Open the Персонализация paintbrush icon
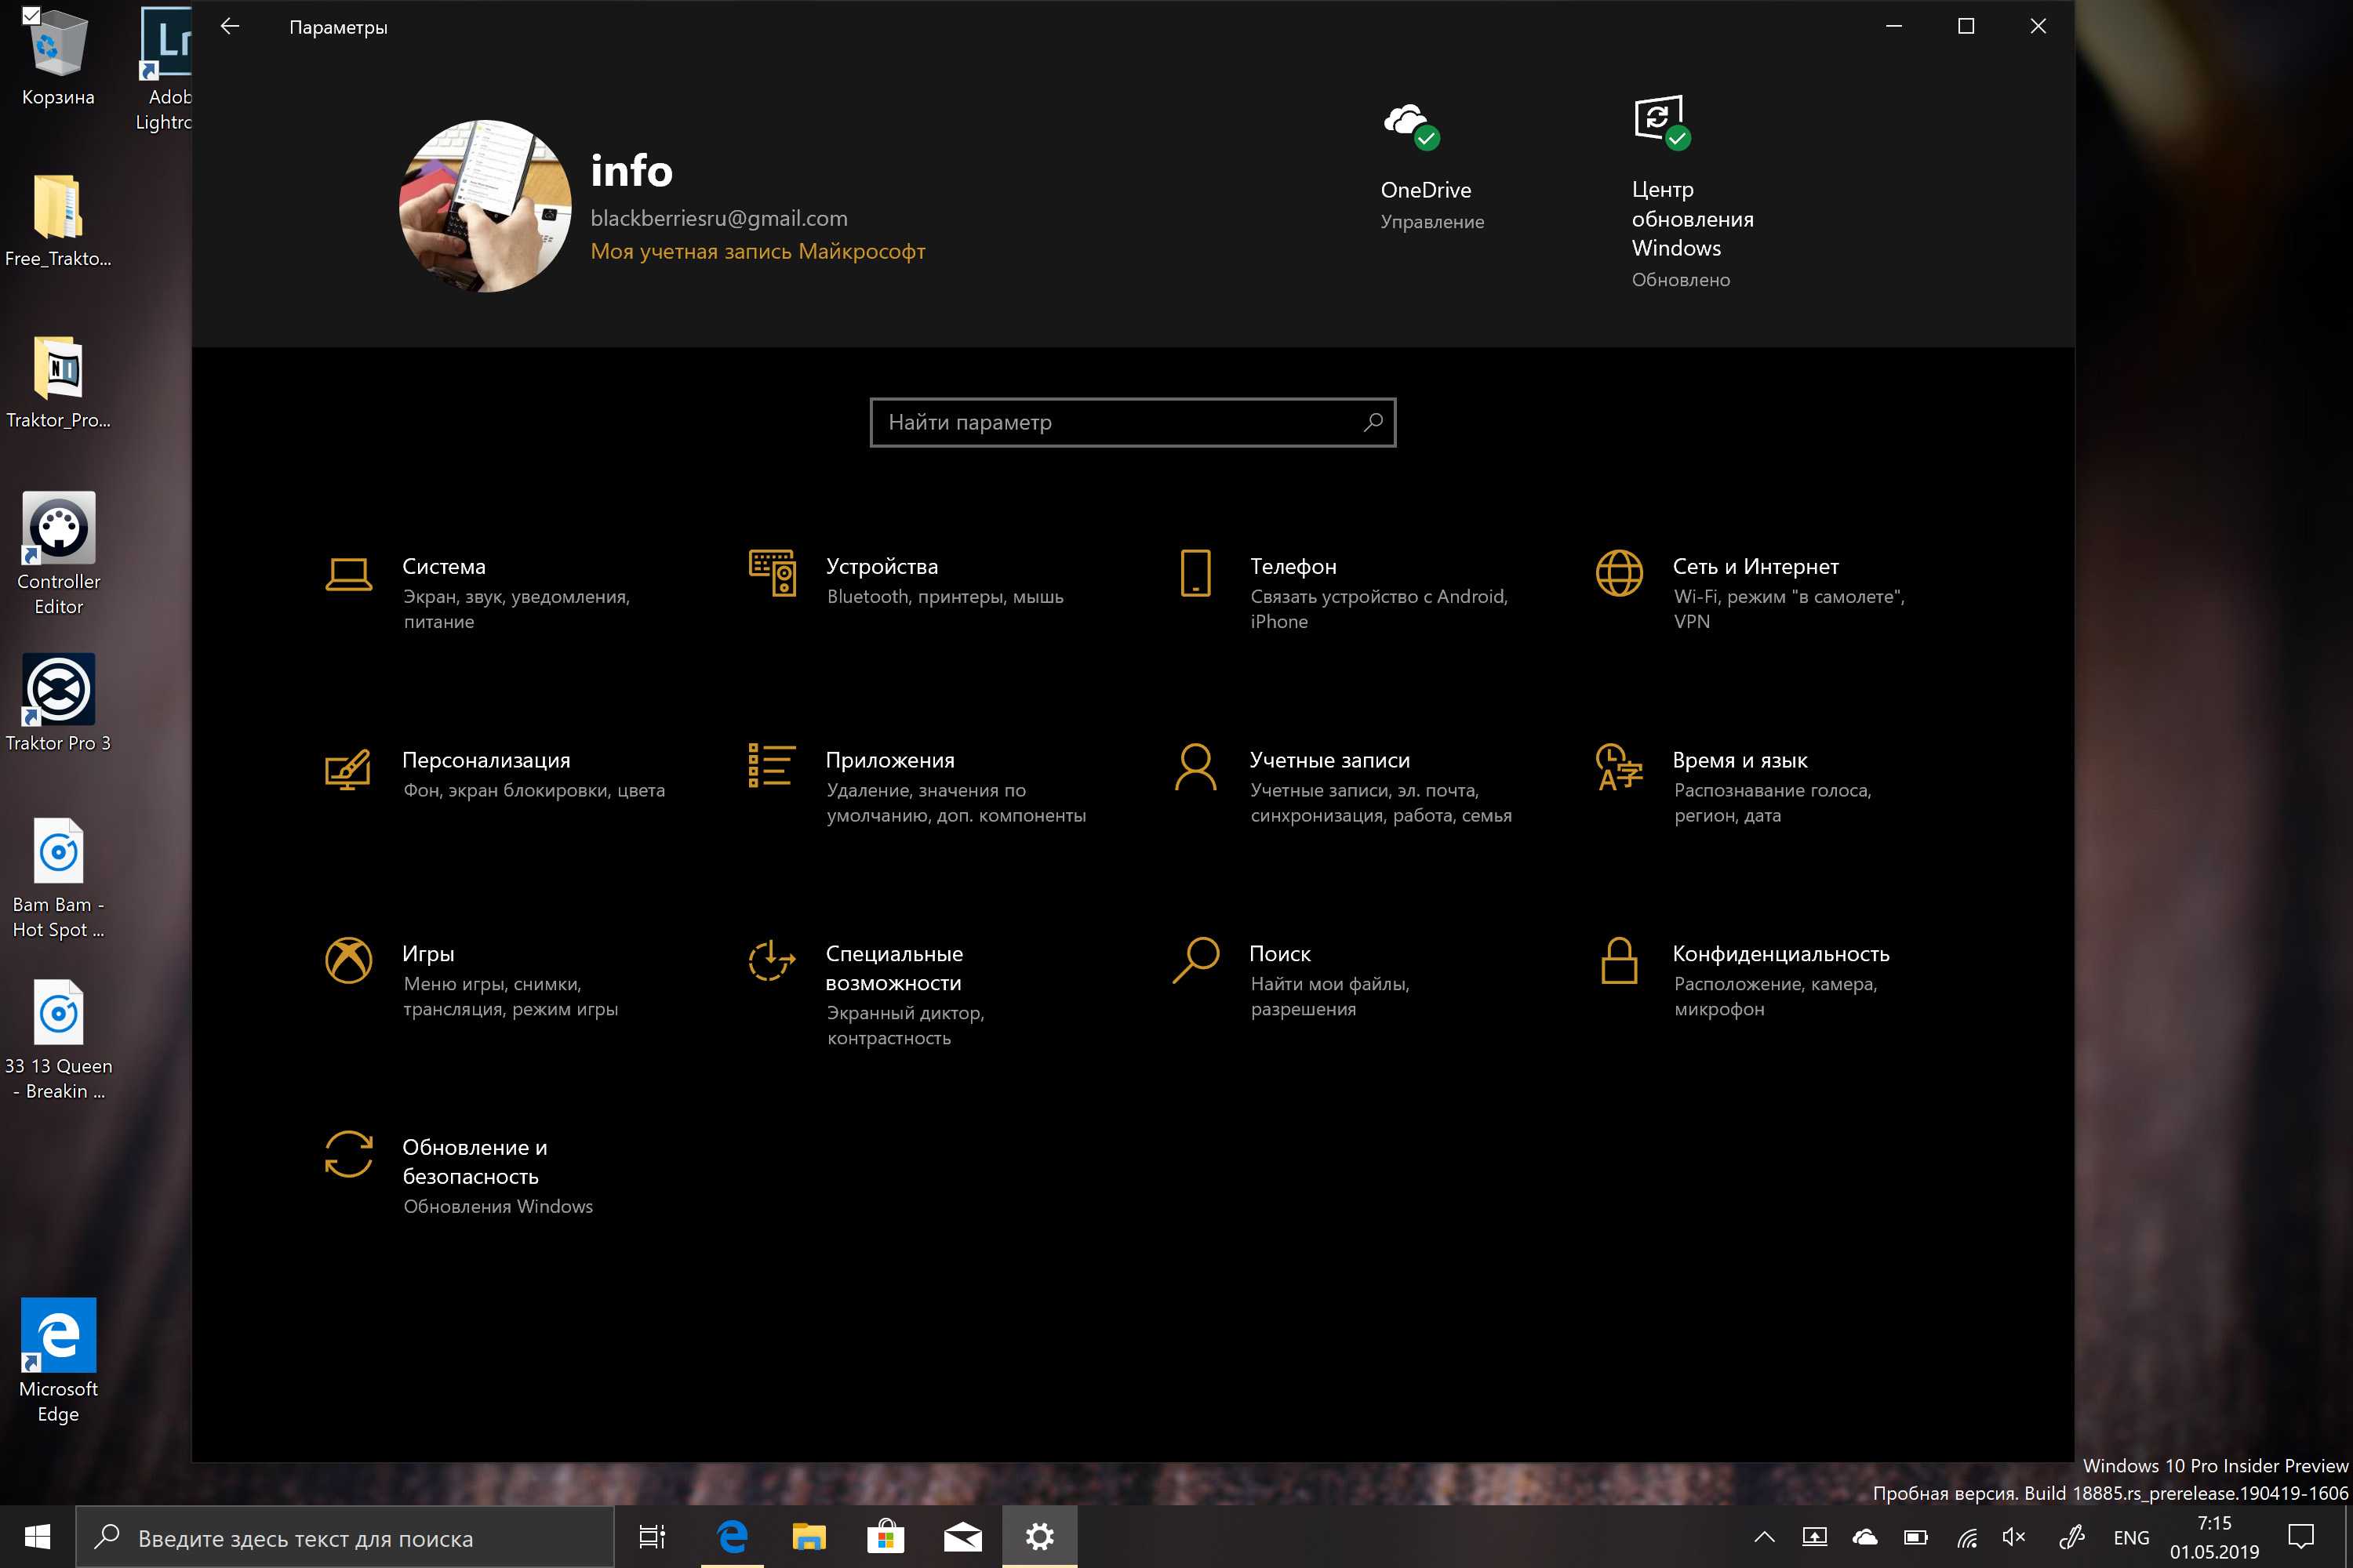The width and height of the screenshot is (2353, 1568). pos(348,768)
